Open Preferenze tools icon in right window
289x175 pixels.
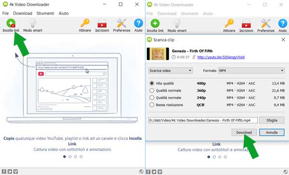[266, 24]
